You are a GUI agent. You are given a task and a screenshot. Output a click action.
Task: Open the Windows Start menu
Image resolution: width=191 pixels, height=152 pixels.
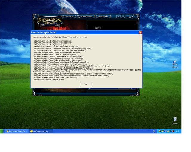click(x=2, y=131)
